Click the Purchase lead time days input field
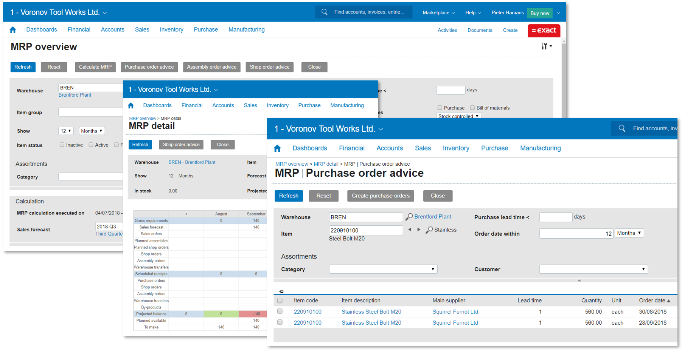 [x=555, y=217]
